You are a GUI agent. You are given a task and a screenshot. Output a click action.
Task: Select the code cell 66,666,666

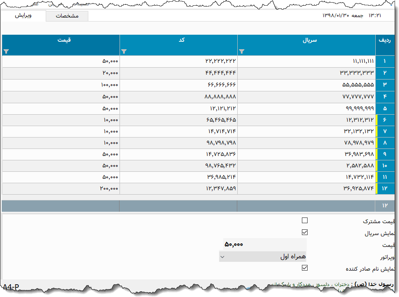pos(178,84)
